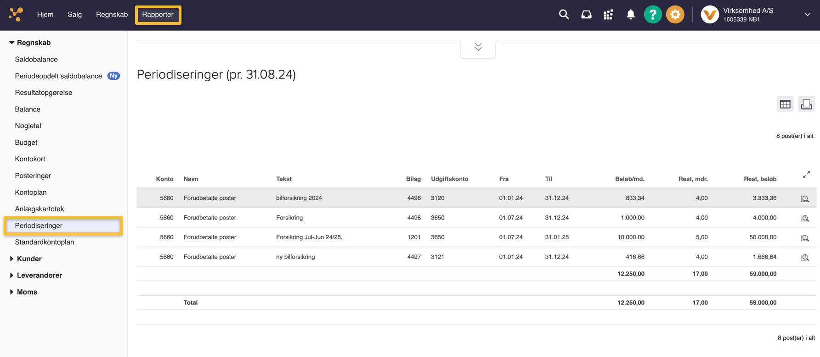Open the search magnifier in top bar
This screenshot has width=820, height=357.
pos(564,15)
